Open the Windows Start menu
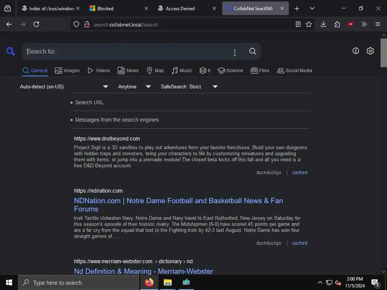The image size is (387, 290). pyautogui.click(x=9, y=282)
